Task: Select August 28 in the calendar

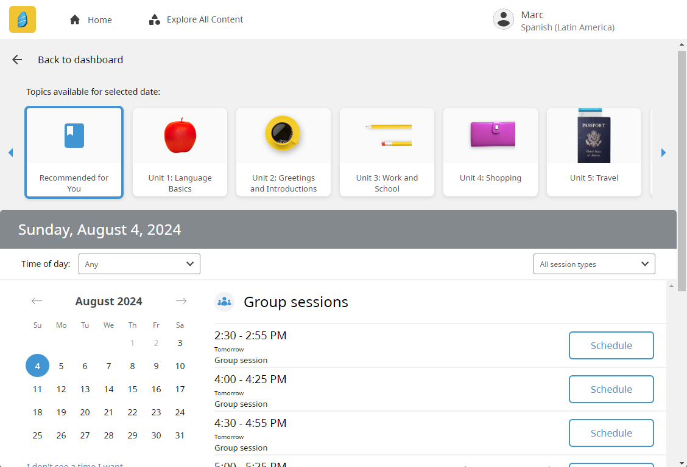Action: [x=108, y=435]
